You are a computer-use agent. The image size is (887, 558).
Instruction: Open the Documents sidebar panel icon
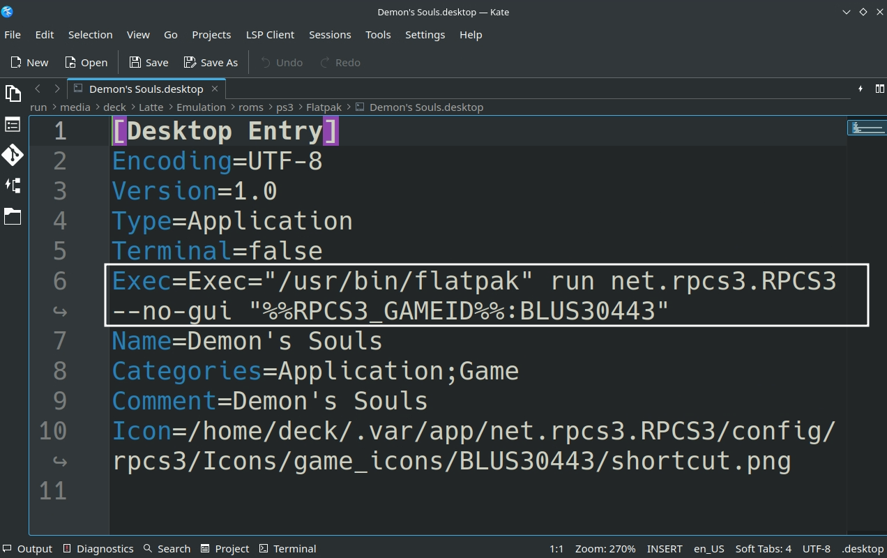tap(13, 93)
